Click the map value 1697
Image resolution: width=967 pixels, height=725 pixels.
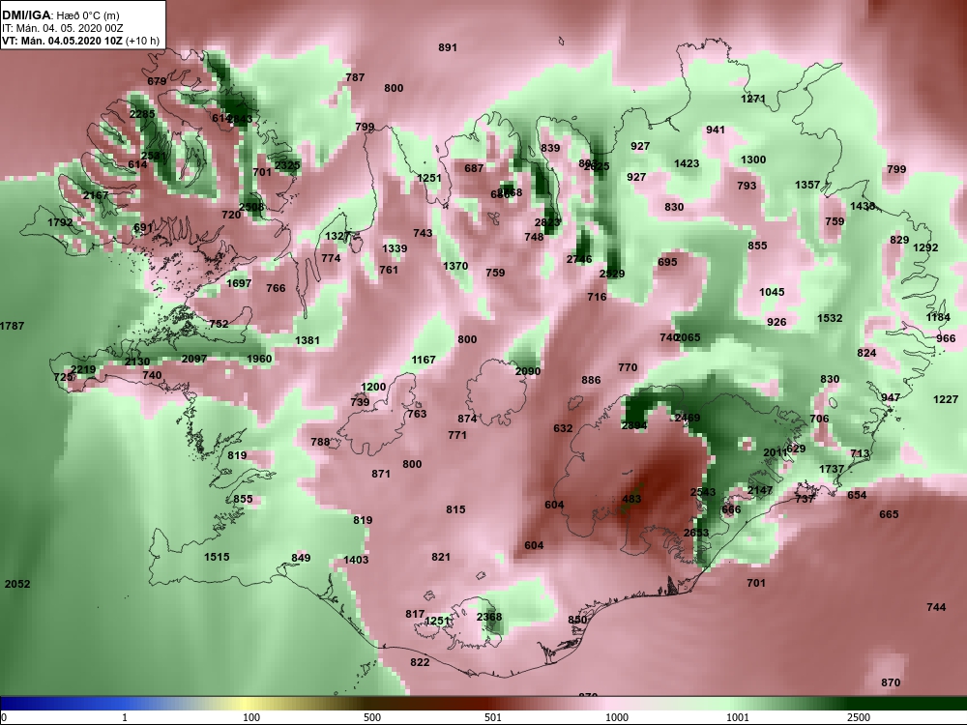[x=239, y=283]
